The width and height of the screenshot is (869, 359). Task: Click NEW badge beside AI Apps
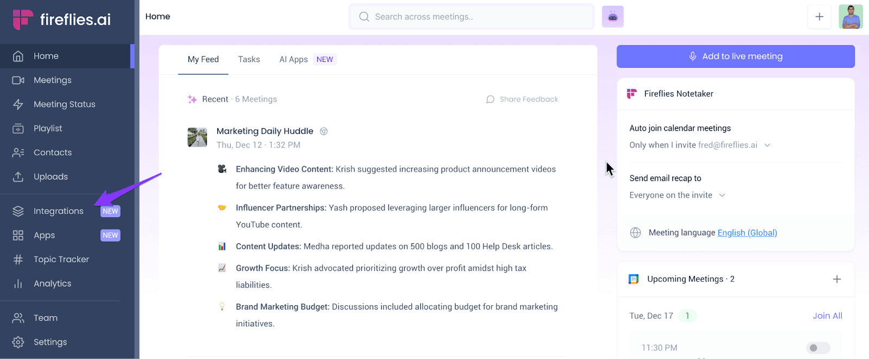(x=325, y=60)
